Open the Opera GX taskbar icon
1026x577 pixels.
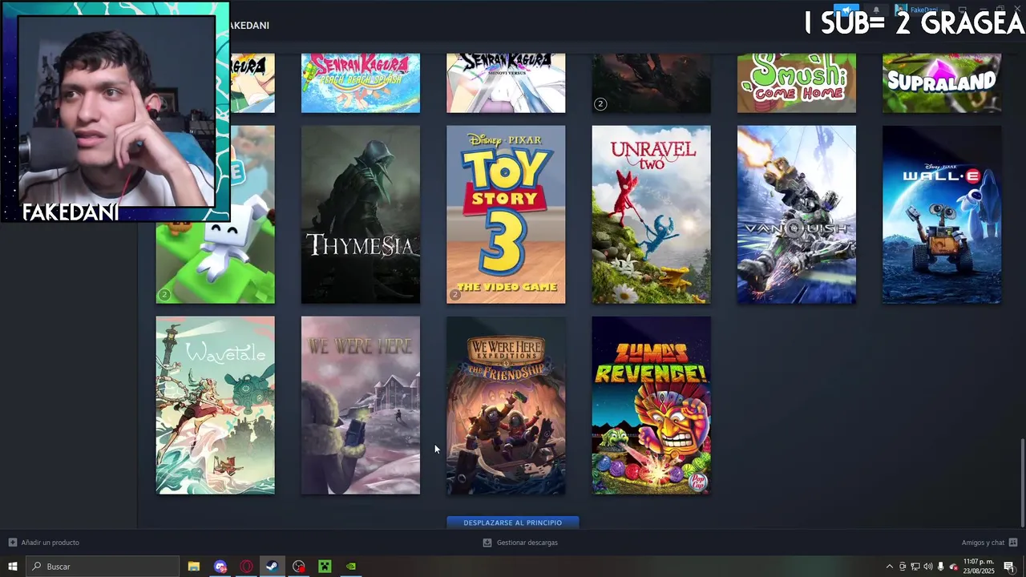tap(247, 567)
